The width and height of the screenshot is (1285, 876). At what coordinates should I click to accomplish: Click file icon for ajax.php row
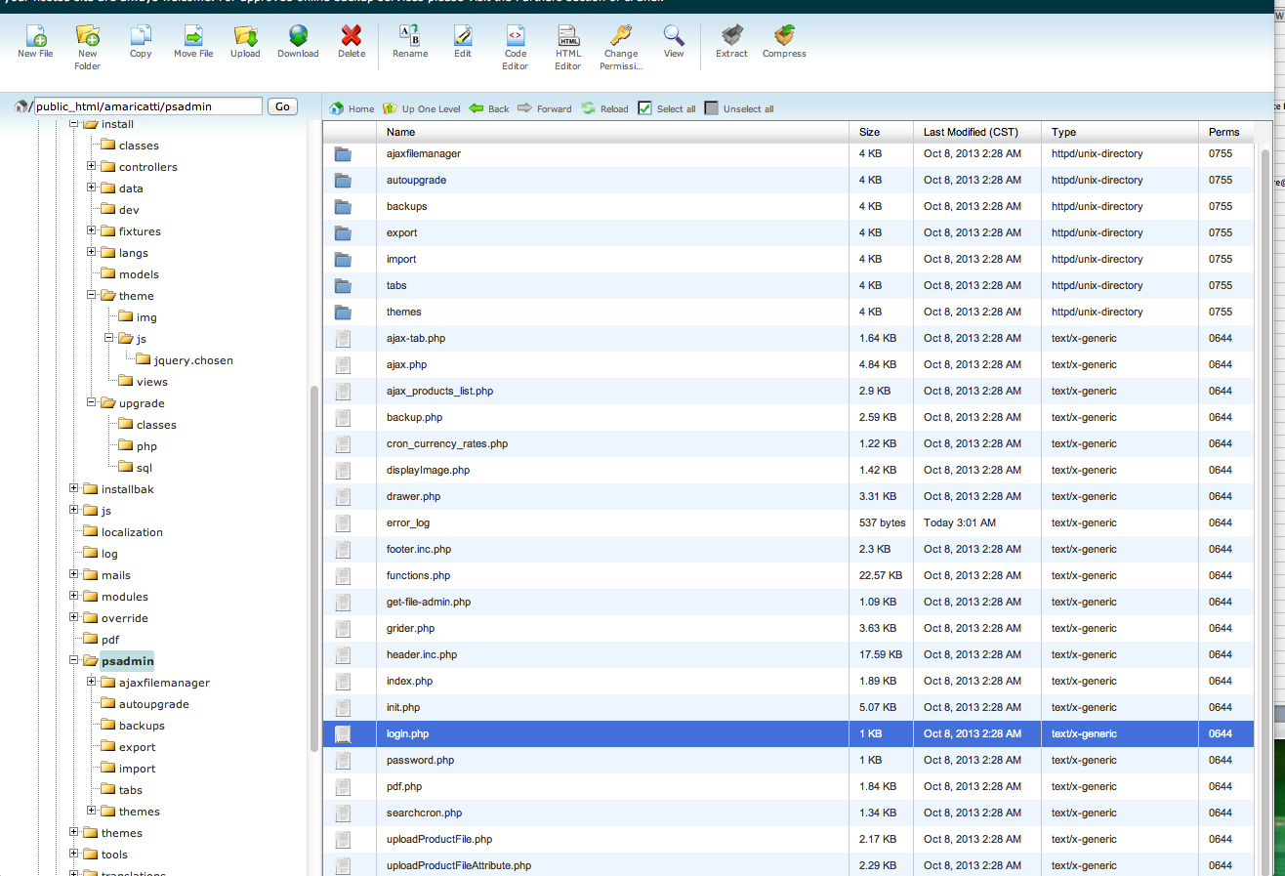click(x=343, y=364)
